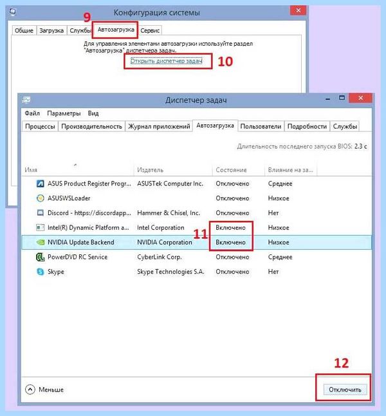Click Среднее impact in the ASUS Product row
Viewport: 386px width, 416px height.
coord(280,184)
